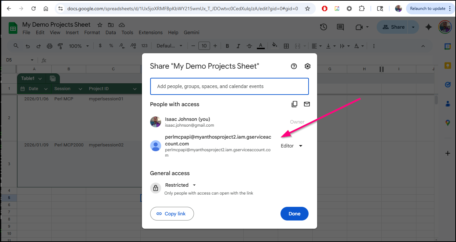456x242 pixels.
Task: Click the Gemini sparkle icon
Action: pyautogui.click(x=429, y=27)
